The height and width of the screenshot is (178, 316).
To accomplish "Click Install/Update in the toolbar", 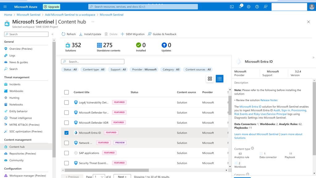I will [x=90, y=34].
